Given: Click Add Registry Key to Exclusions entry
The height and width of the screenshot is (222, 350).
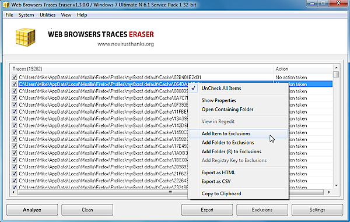Looking at the screenshot, I should tap(238, 160).
